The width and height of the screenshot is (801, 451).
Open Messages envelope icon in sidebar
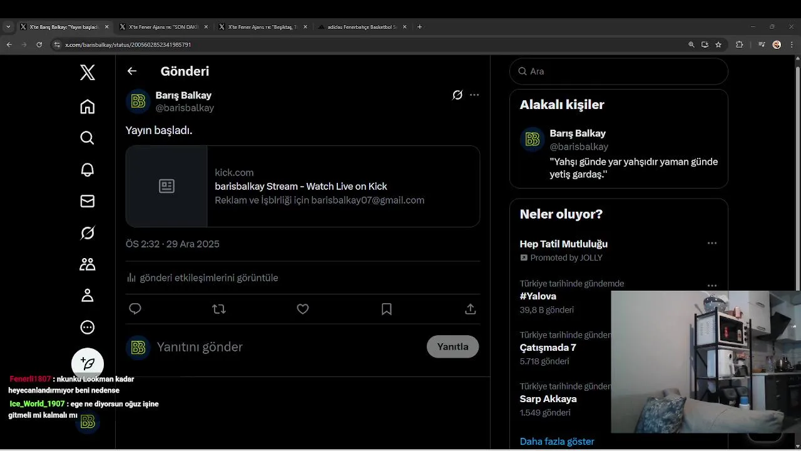pyautogui.click(x=88, y=201)
